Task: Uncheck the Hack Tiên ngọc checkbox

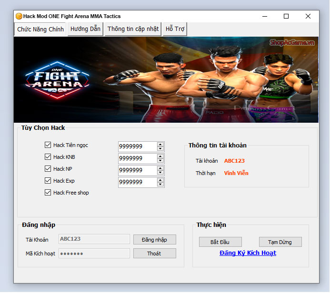Action: point(48,145)
